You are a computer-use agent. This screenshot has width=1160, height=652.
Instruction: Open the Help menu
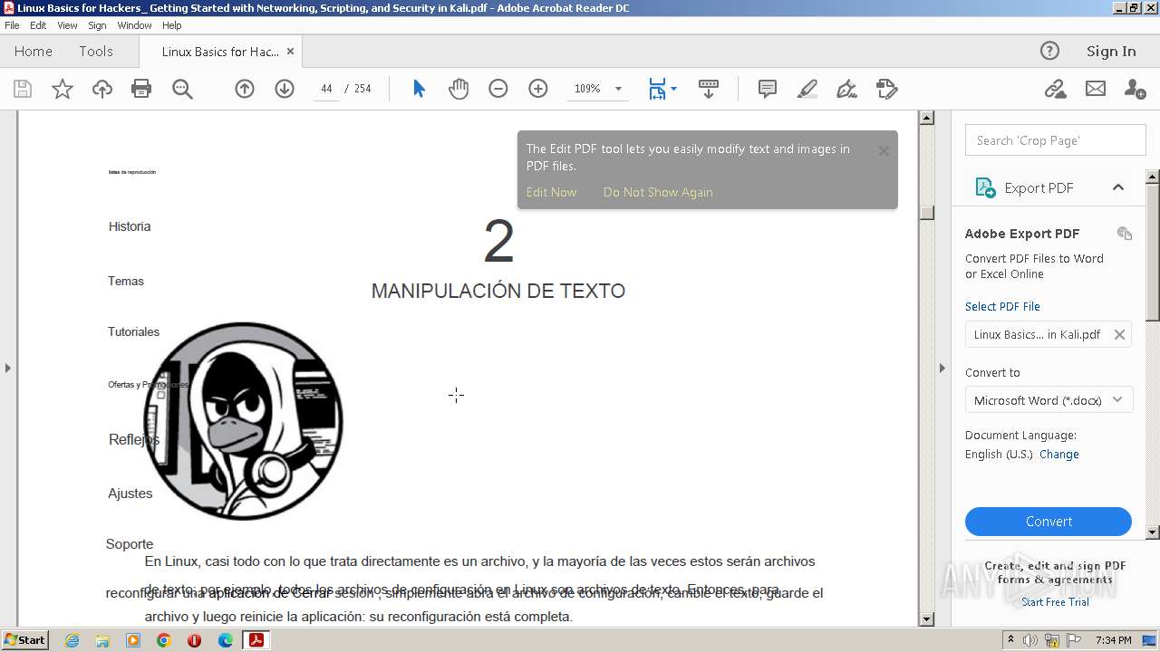pos(172,25)
